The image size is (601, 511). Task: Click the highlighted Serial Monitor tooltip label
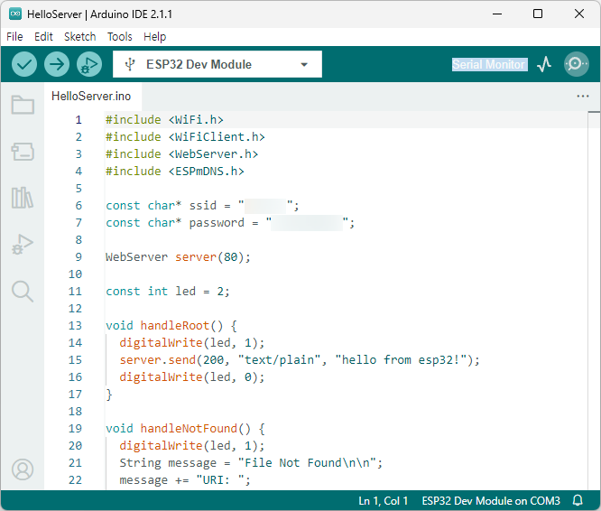point(489,64)
